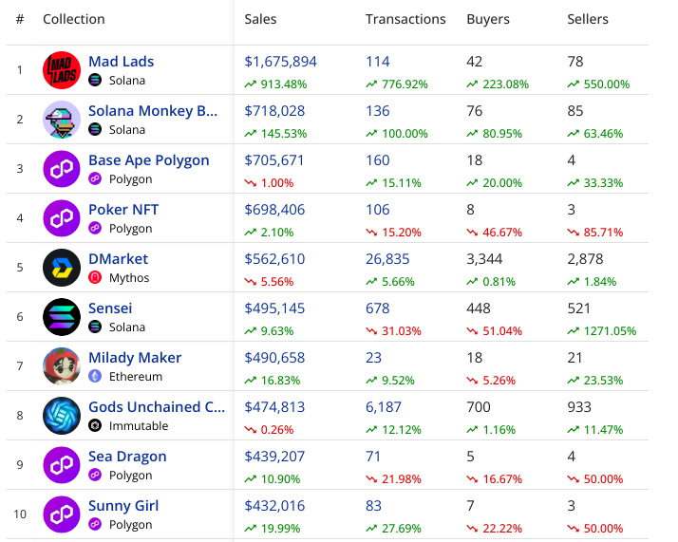Click the Immutable chain label

(139, 426)
